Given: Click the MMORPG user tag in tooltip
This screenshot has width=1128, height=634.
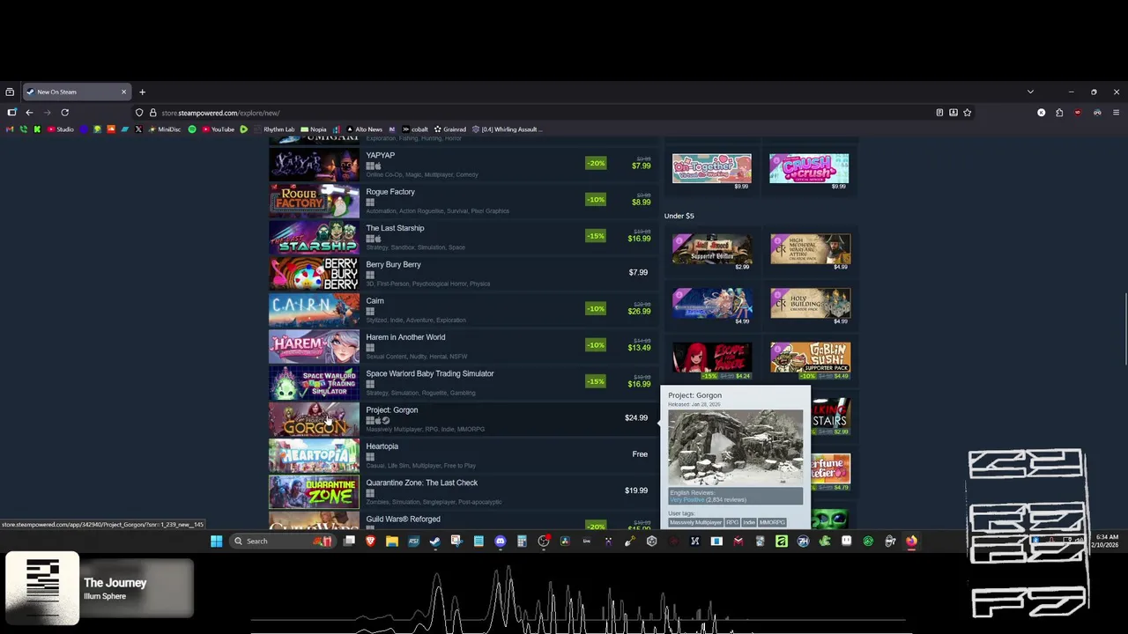Looking at the screenshot, I should (x=772, y=522).
